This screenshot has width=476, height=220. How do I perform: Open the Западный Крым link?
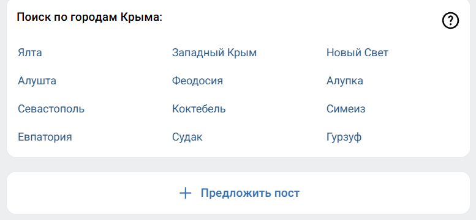pos(214,53)
